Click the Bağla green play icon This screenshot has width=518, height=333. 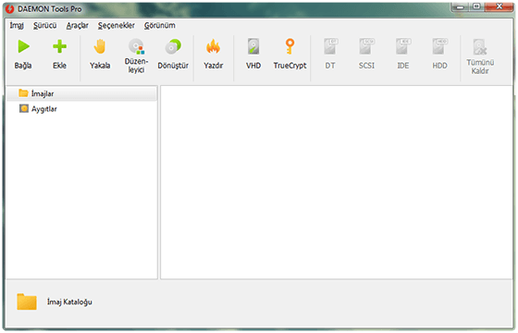pos(23,46)
